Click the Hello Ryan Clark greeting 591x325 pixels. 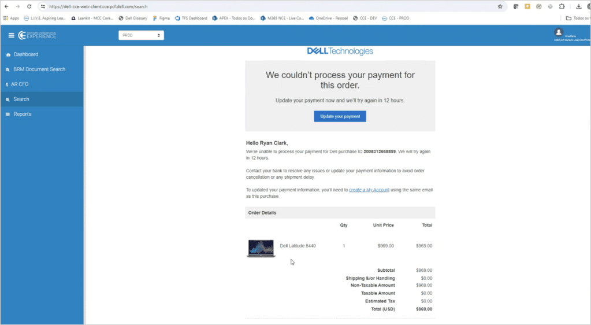click(267, 143)
